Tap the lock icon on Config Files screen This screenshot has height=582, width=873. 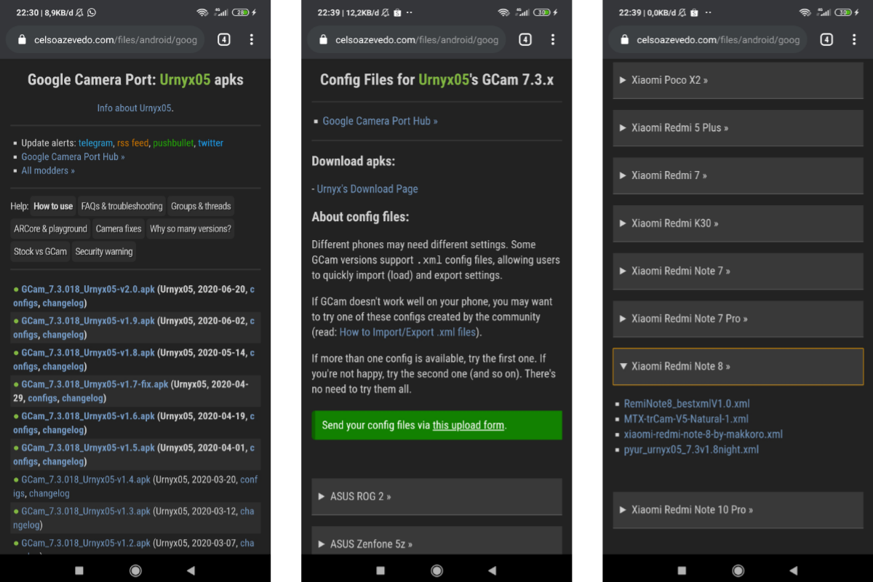[x=323, y=40]
